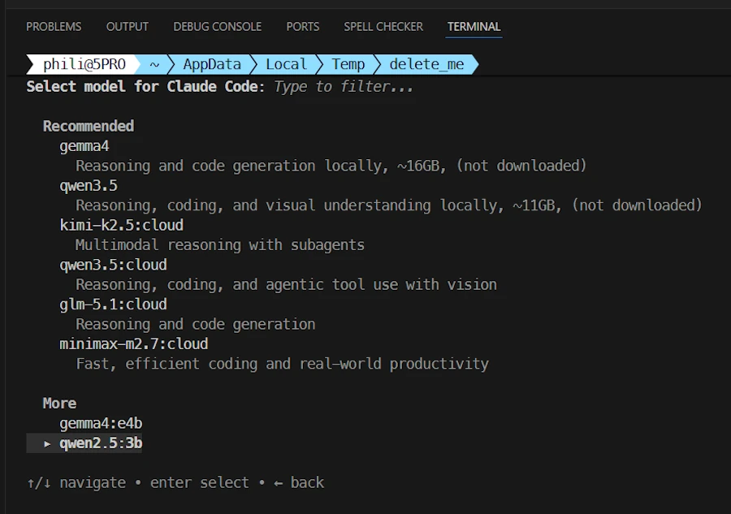The height and width of the screenshot is (514, 731).
Task: Open the OUTPUT panel tab
Action: [x=128, y=27]
